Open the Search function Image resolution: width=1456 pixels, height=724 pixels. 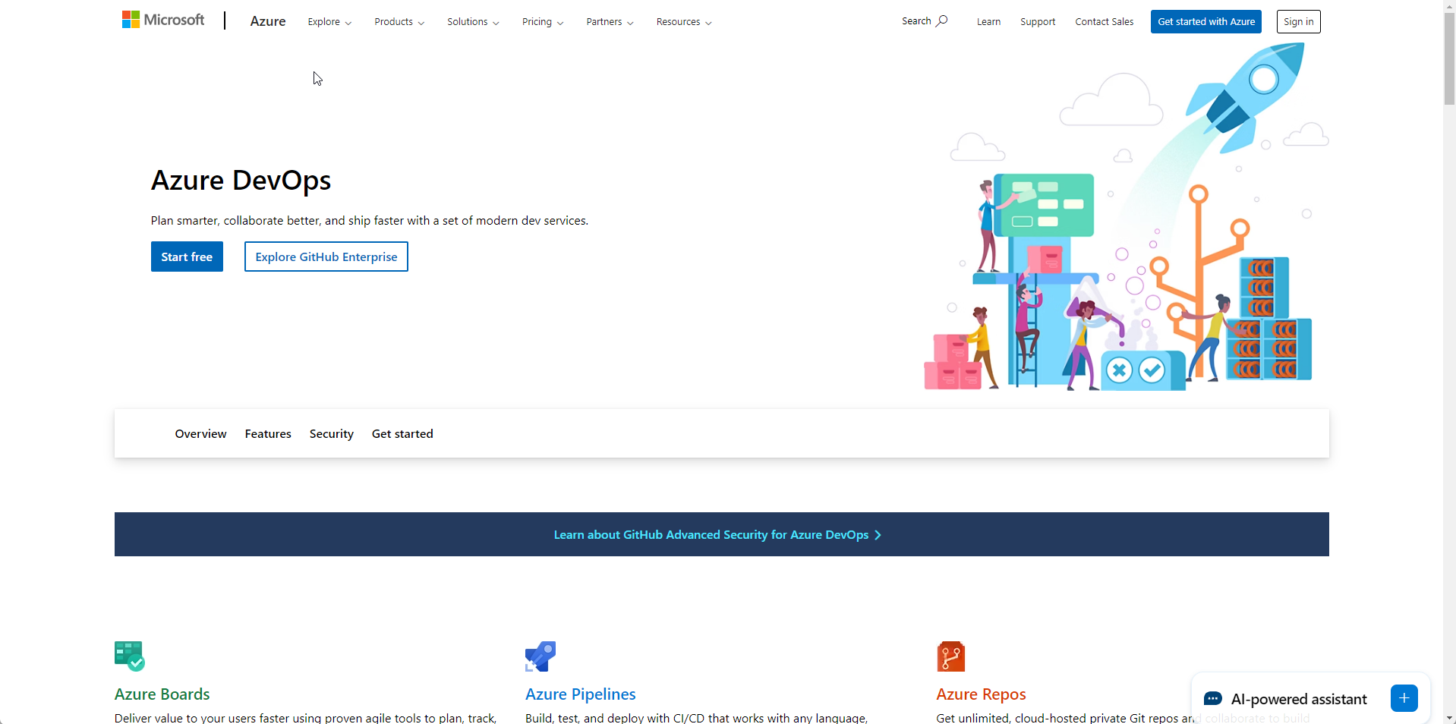(924, 20)
